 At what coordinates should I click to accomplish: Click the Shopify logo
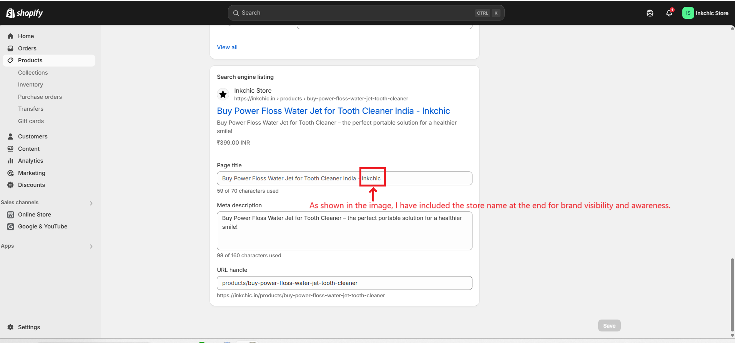coord(25,13)
